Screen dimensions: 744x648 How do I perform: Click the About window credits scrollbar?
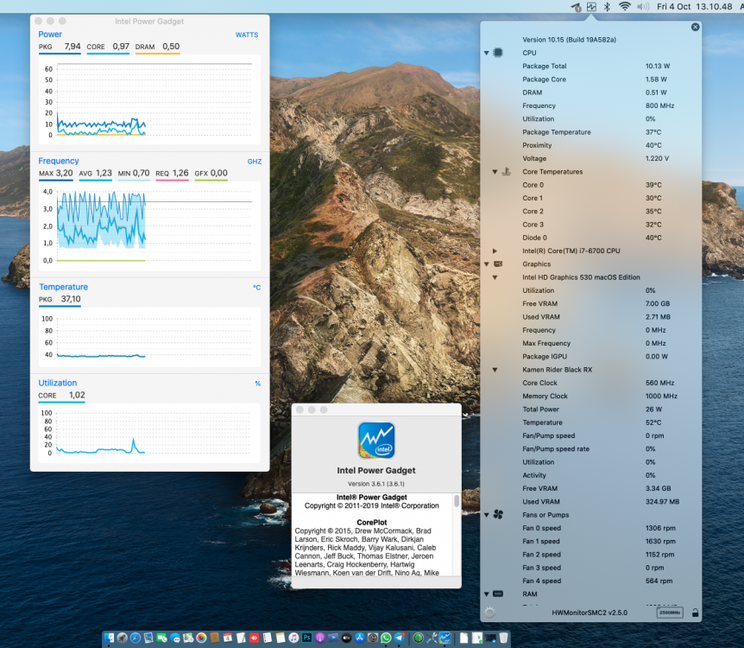tap(457, 501)
